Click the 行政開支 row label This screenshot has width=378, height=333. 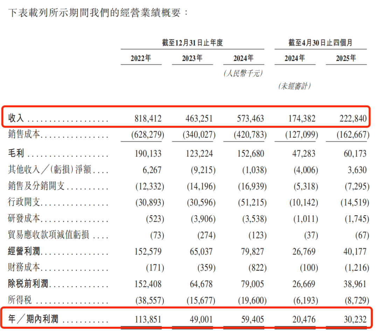(24, 202)
